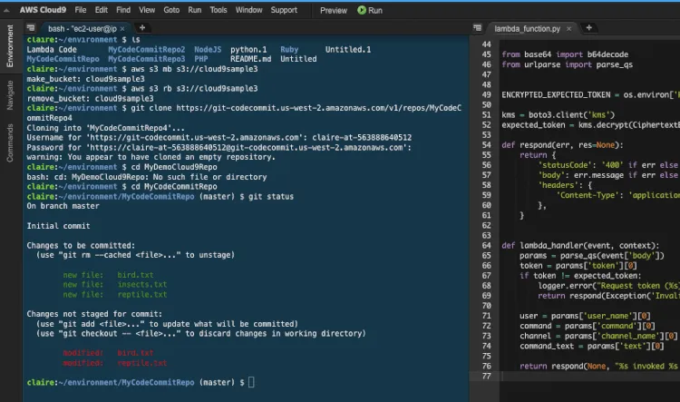Collapse the menu bar with up arrow
The height and width of the screenshot is (402, 680).
click(6, 10)
